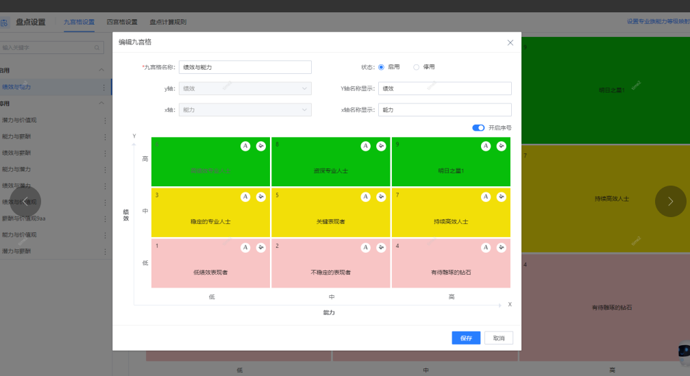Switch to the 盘点计算规则 tab
Image resolution: width=690 pixels, height=376 pixels.
[168, 22]
